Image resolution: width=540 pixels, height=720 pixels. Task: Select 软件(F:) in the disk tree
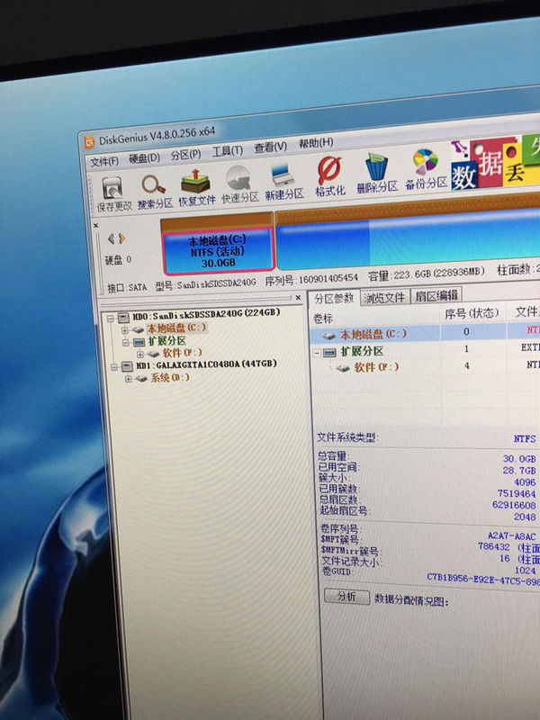[x=183, y=353]
